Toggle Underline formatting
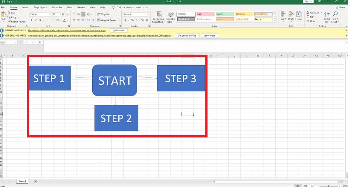The width and height of the screenshot is (348, 187). [40, 20]
